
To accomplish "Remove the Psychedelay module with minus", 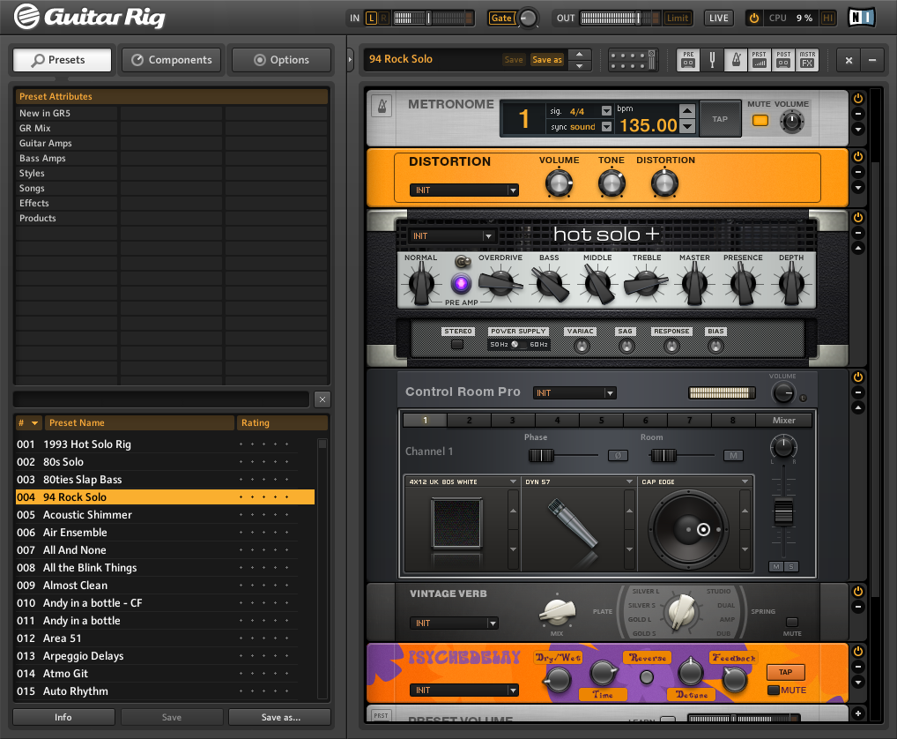I will [858, 667].
